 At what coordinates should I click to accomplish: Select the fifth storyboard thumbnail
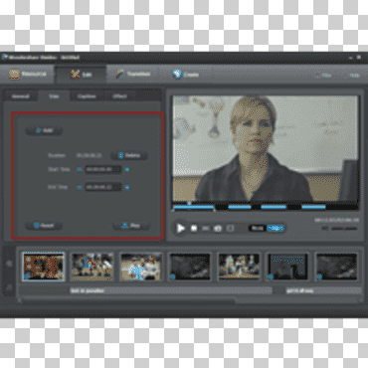(239, 267)
